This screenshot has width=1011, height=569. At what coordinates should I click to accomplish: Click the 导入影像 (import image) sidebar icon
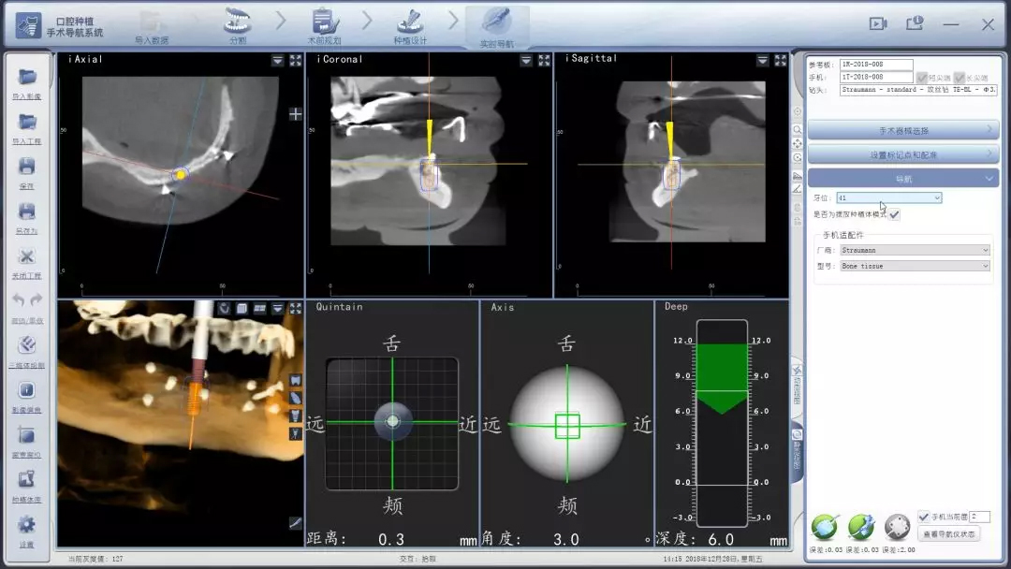pos(27,79)
